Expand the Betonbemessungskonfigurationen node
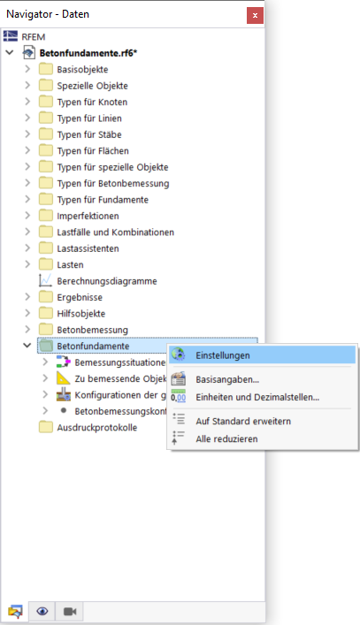This screenshot has height=625, width=360. pos(45,410)
